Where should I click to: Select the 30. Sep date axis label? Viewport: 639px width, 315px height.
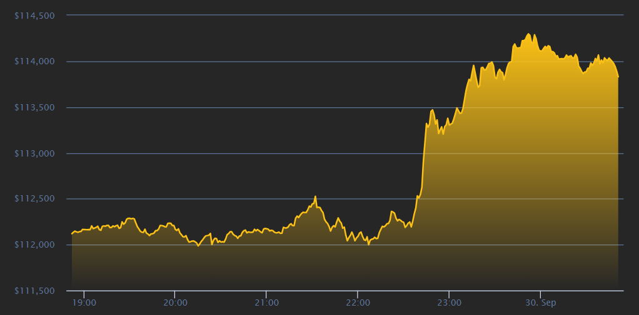(x=540, y=303)
